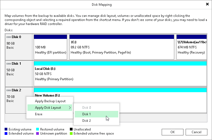Click the Disk 1 label text
Viewport: 212px width, 140px height.
tap(16, 64)
